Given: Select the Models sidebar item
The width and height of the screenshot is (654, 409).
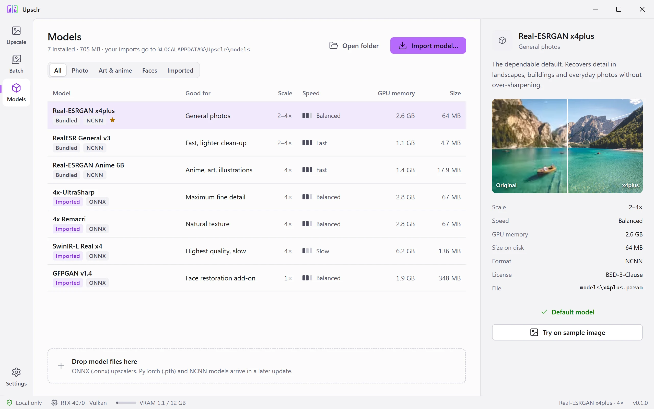Looking at the screenshot, I should coord(16,93).
